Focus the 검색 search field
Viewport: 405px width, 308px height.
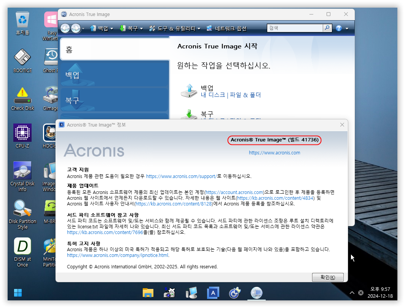click(295, 28)
